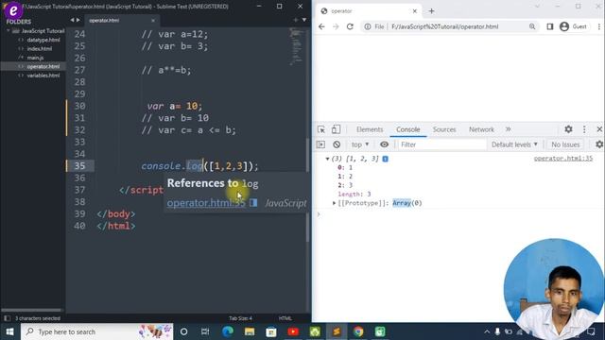The height and width of the screenshot is (340, 605).
Task: Reload the operator.html page
Action: (350, 26)
